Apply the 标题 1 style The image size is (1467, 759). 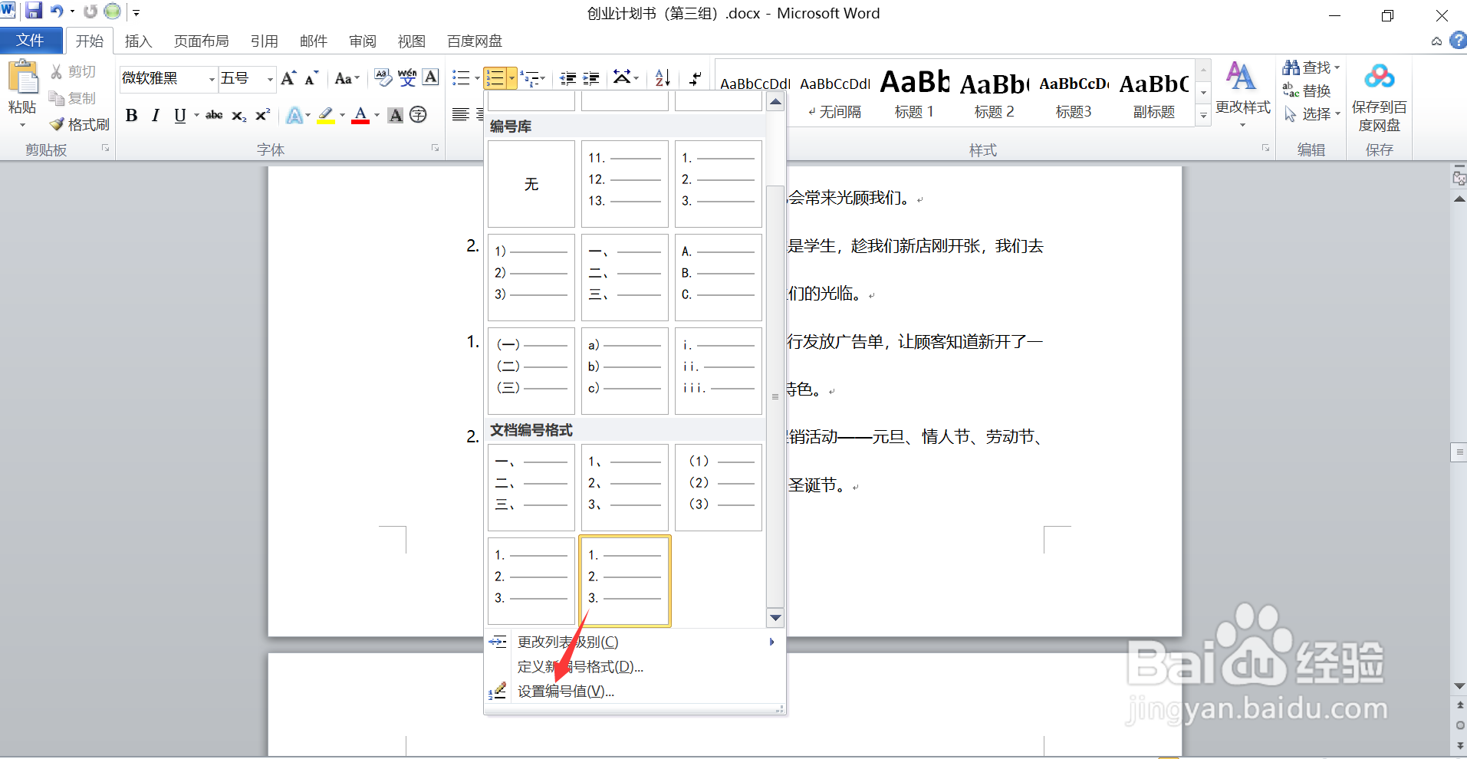tap(914, 93)
